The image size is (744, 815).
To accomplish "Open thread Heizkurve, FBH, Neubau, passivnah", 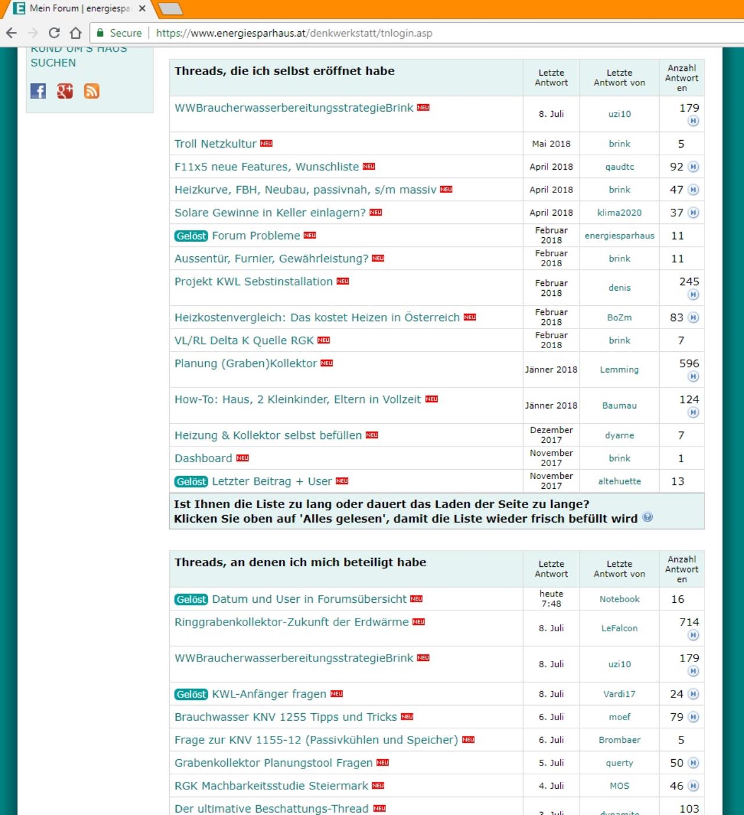I will click(305, 190).
